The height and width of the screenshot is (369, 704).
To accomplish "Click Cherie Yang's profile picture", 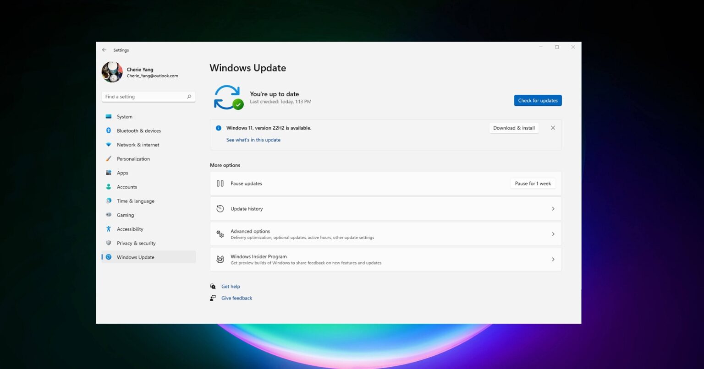I will tap(111, 72).
